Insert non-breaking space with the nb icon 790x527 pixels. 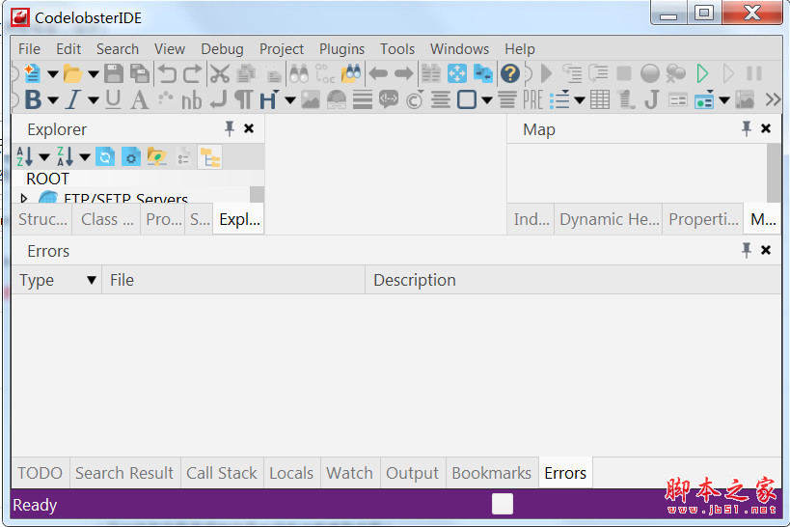191,100
